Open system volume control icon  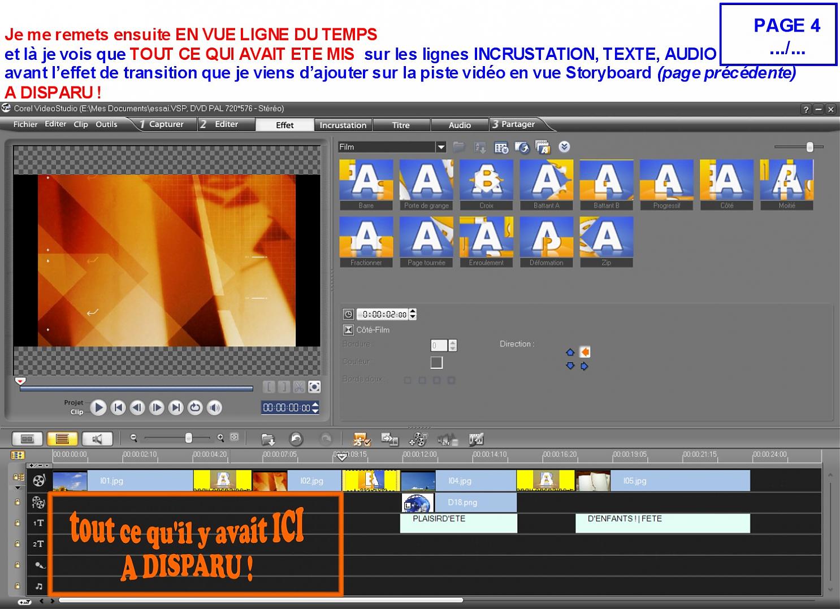214,407
